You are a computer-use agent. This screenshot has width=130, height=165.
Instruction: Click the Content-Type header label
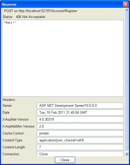(12, 140)
